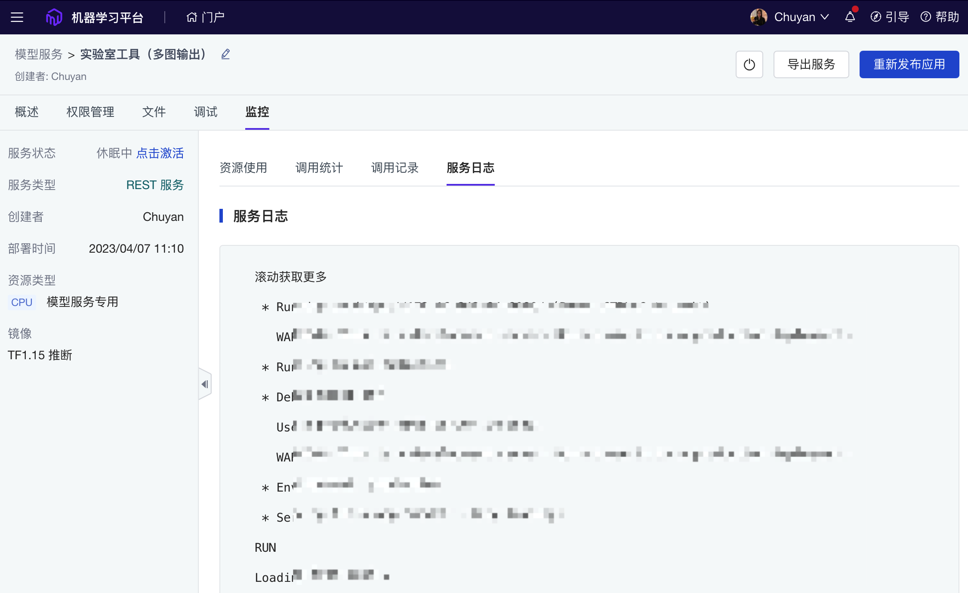Navigate back via the 模型服务 breadcrumb

point(37,55)
